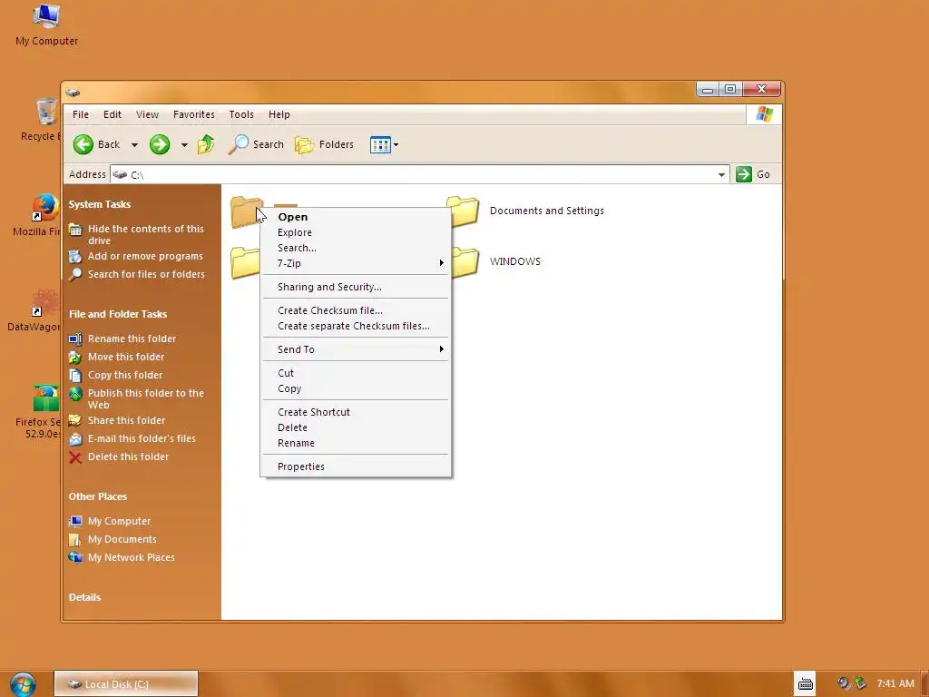929x697 pixels.
Task: Click Publish this folder to the Web
Action: (x=146, y=399)
